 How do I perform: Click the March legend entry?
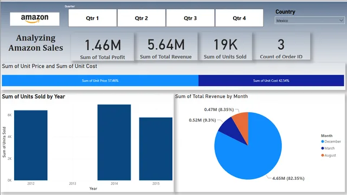point(328,148)
